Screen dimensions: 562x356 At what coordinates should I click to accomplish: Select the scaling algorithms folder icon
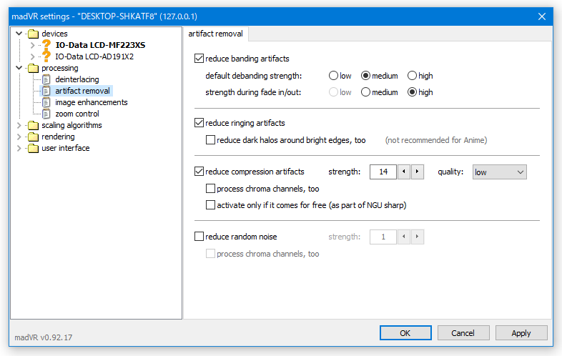click(33, 125)
